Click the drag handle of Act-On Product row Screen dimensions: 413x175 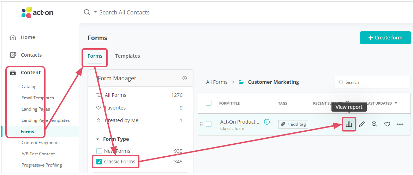click(201, 124)
